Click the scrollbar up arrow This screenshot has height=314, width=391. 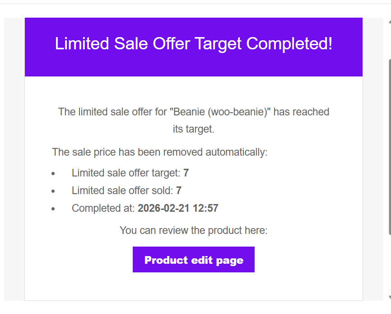(389, 21)
